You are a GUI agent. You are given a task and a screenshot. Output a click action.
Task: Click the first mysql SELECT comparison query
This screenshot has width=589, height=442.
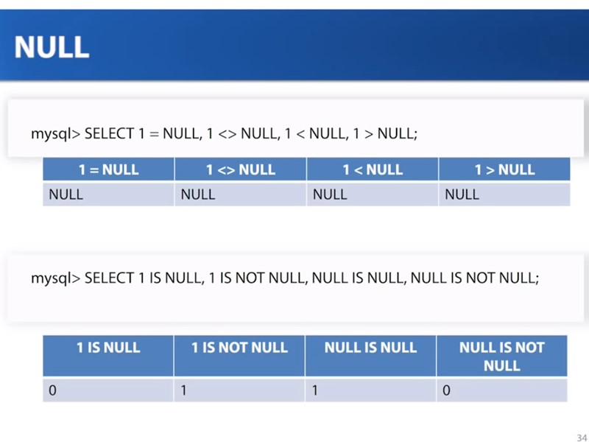(x=224, y=134)
